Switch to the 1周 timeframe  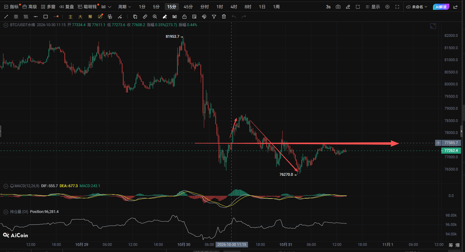276,7
